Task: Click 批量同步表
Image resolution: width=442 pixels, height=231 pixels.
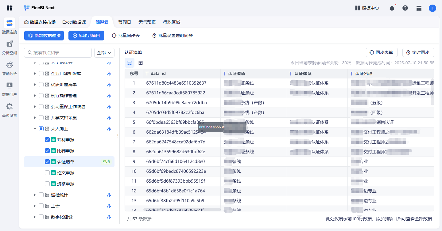Action: point(126,36)
